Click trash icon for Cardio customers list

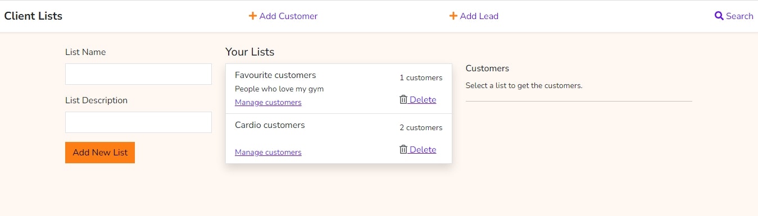coord(403,149)
